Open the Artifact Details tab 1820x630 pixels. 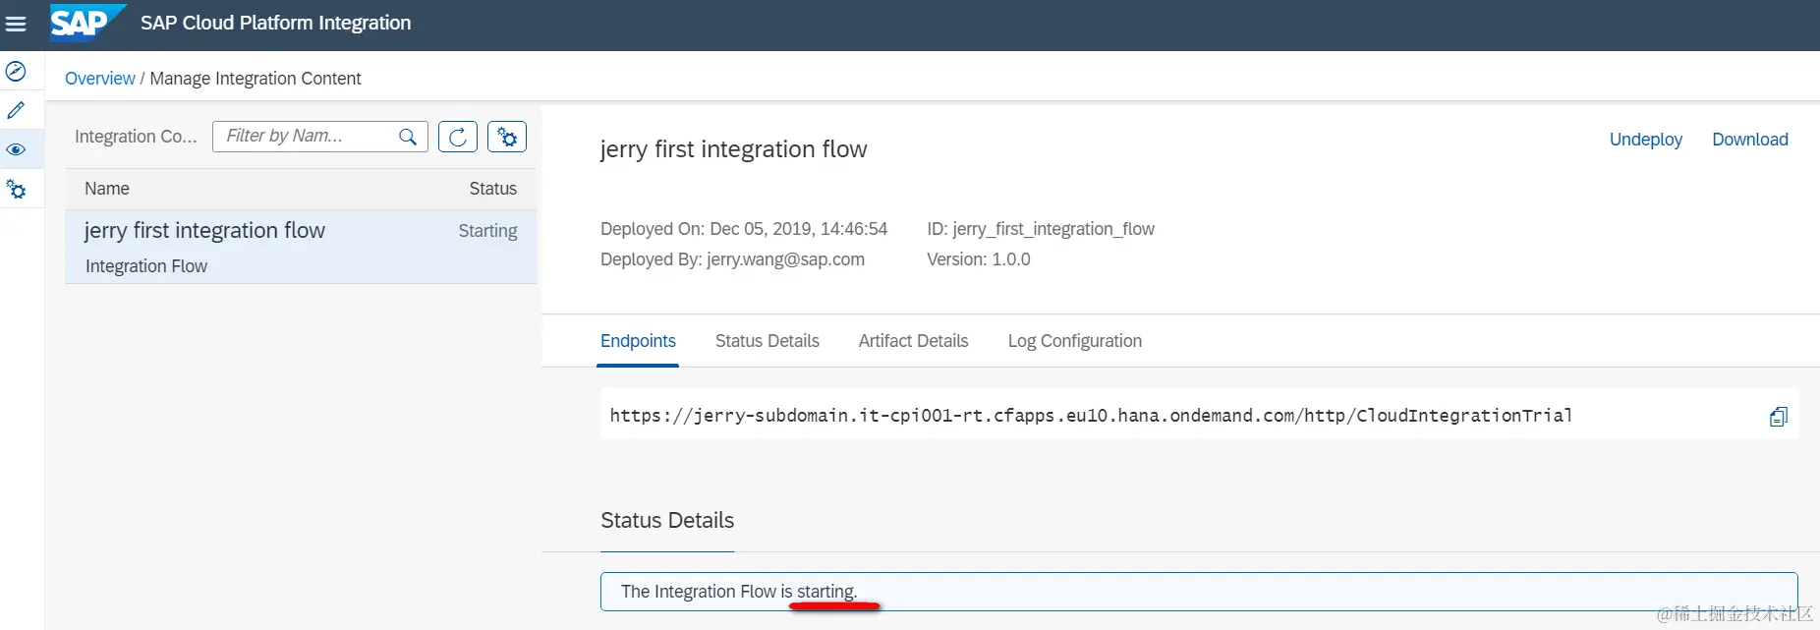click(x=913, y=341)
